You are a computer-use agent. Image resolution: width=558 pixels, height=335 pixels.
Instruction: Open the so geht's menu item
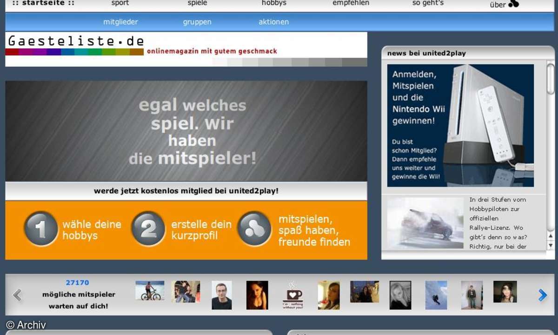pos(428,3)
